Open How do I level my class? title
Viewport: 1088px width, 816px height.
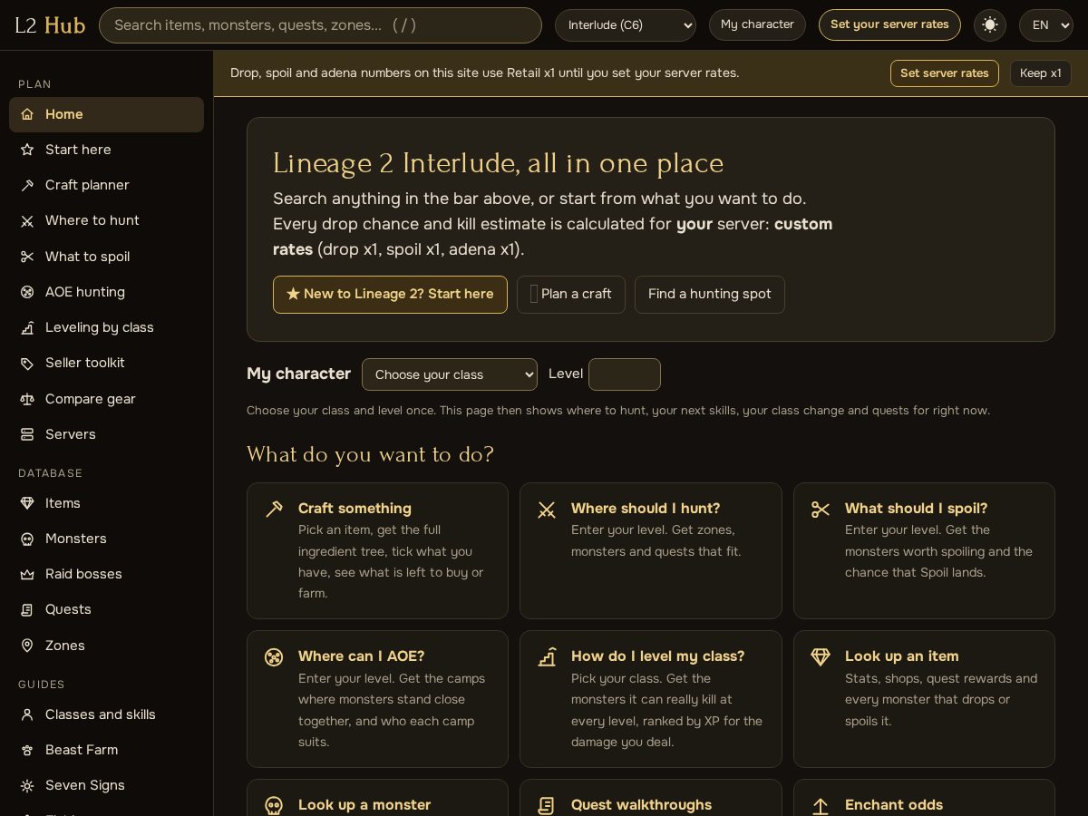click(x=657, y=656)
